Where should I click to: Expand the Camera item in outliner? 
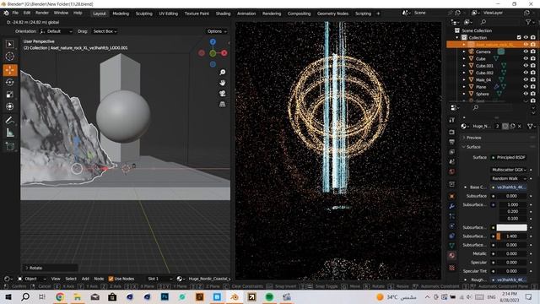[x=464, y=52]
